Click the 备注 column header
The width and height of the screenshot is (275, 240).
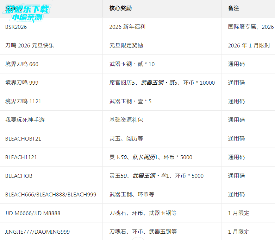pyautogui.click(x=233, y=8)
